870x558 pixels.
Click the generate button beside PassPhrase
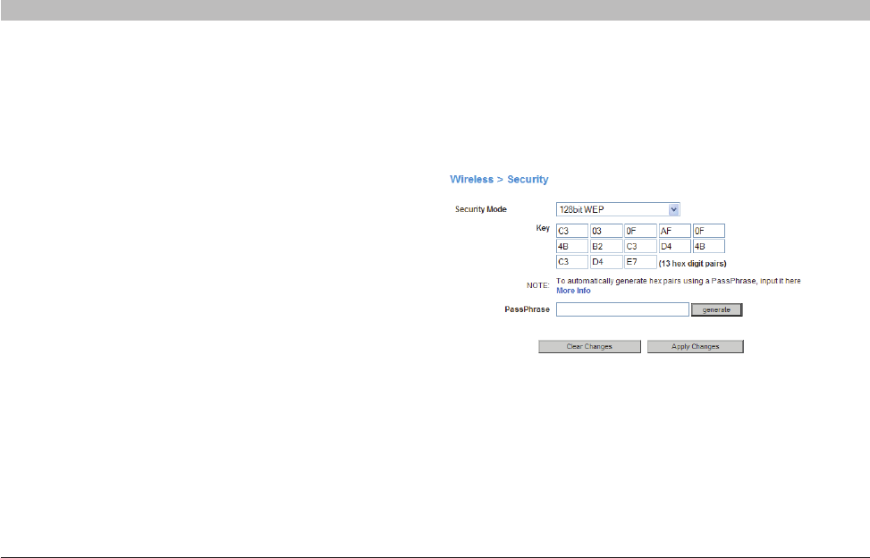click(716, 309)
